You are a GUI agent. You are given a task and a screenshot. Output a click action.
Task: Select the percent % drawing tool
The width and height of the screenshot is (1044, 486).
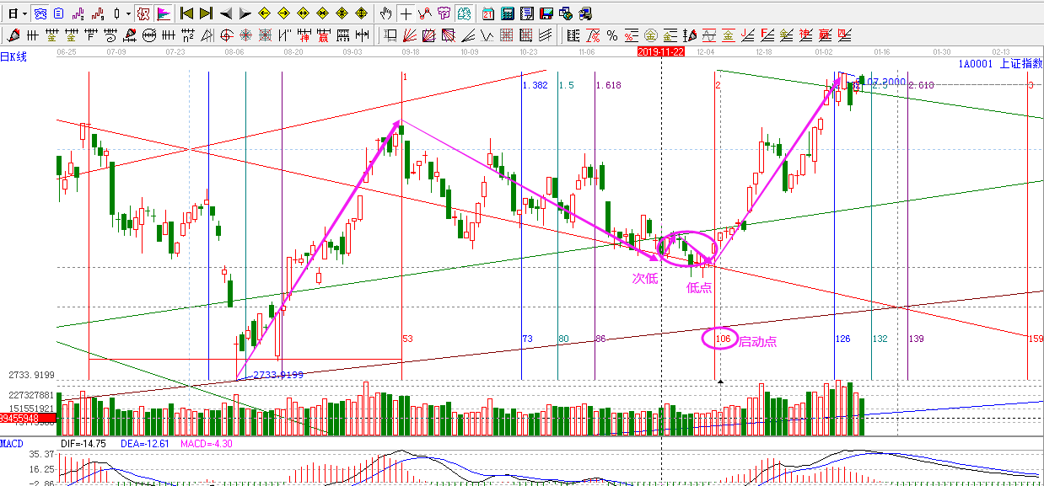tap(612, 35)
